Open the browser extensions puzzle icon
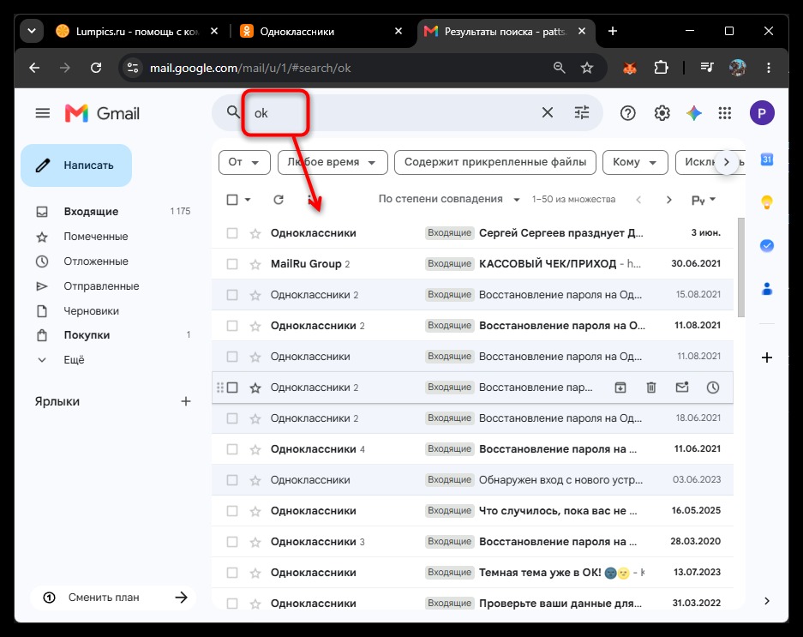Viewport: 803px width, 637px height. click(x=661, y=68)
